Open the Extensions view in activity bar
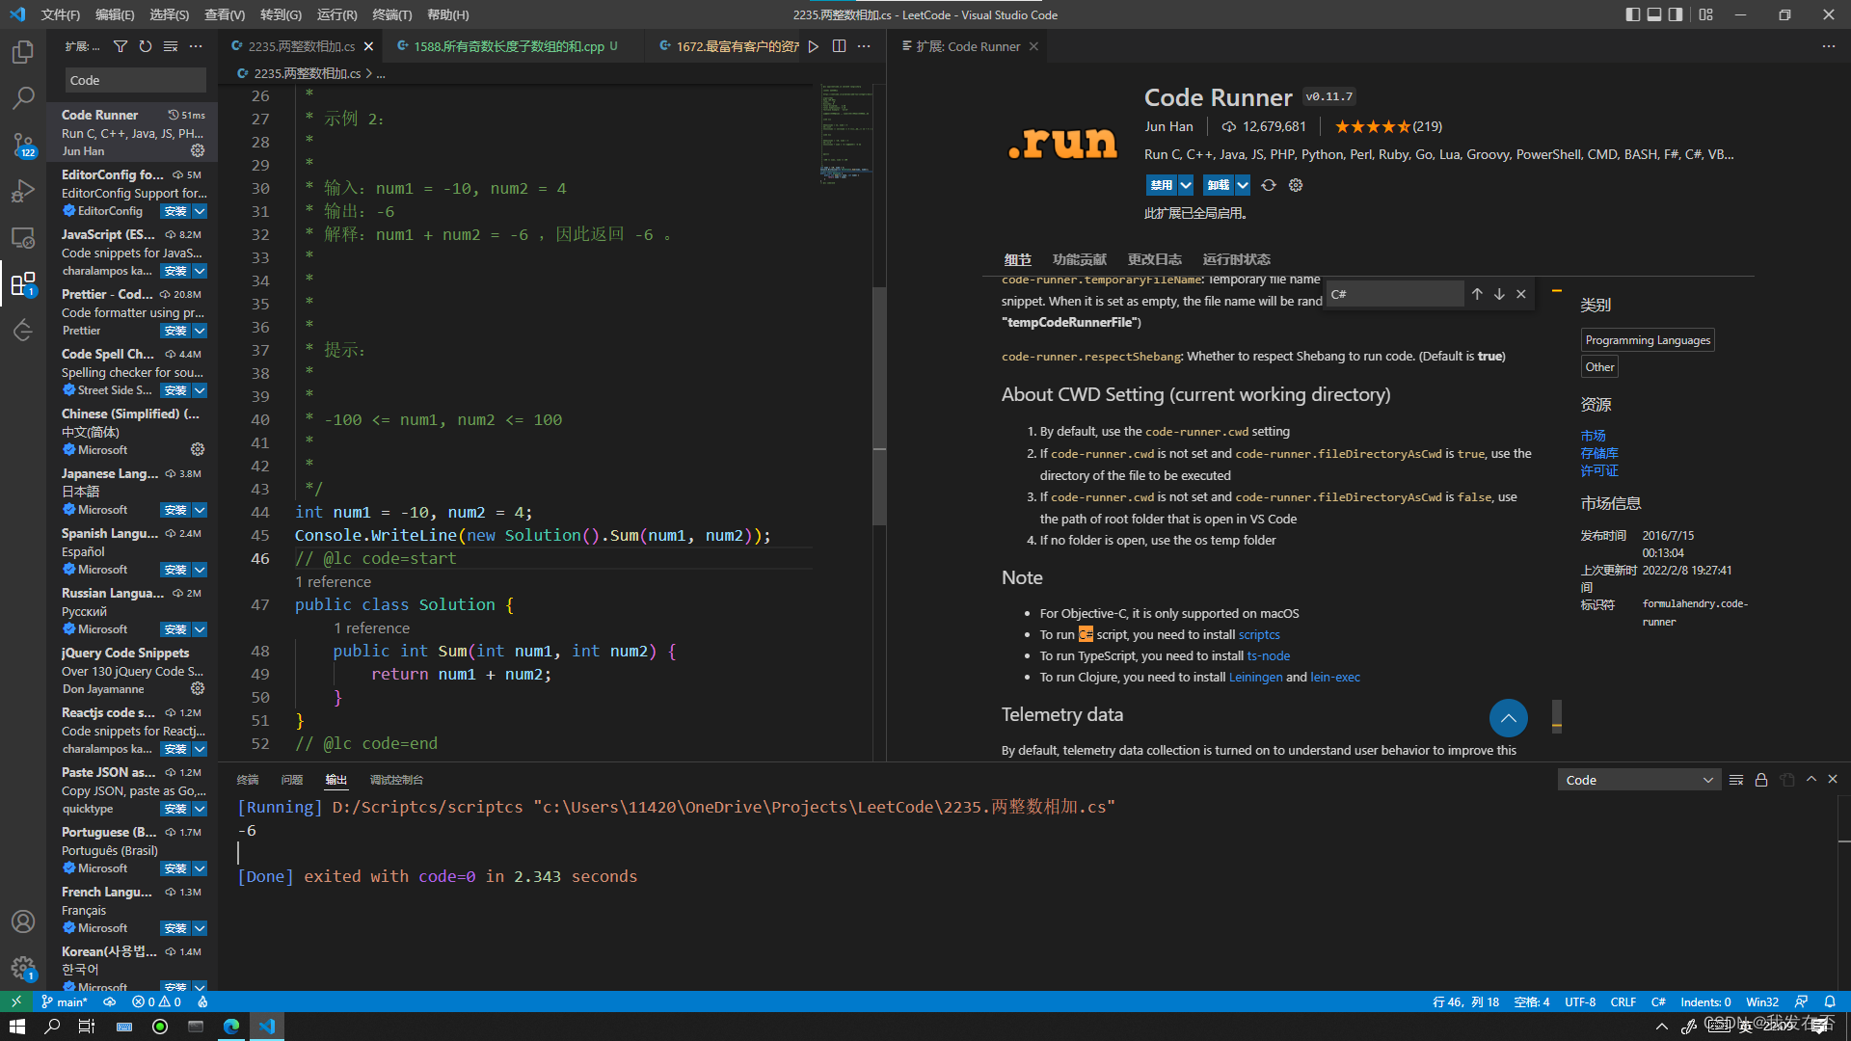This screenshot has height=1041, width=1851. pos(23,283)
